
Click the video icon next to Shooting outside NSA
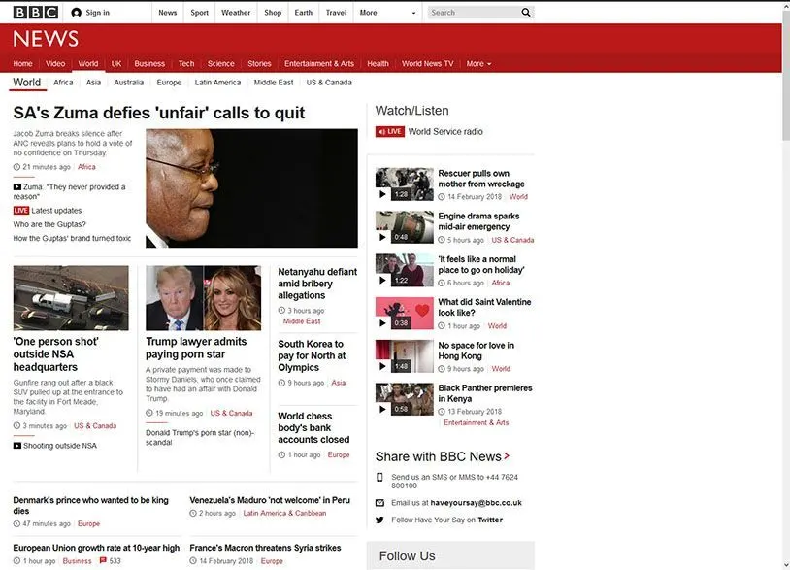point(17,446)
